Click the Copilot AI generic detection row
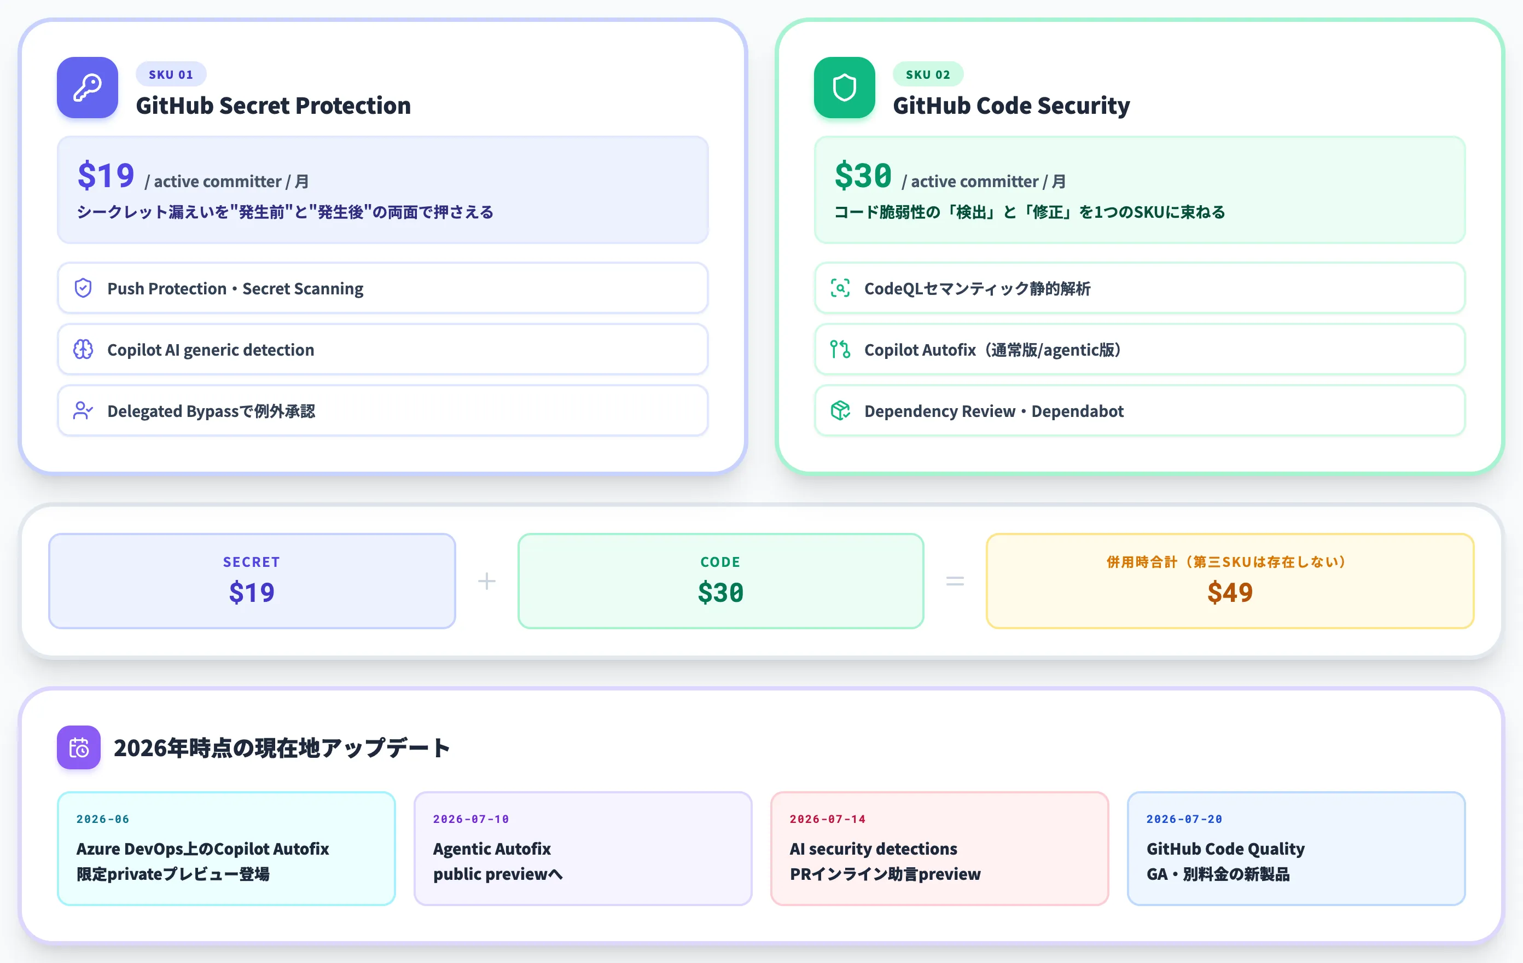Screen dimensions: 1523x963 coord(382,349)
